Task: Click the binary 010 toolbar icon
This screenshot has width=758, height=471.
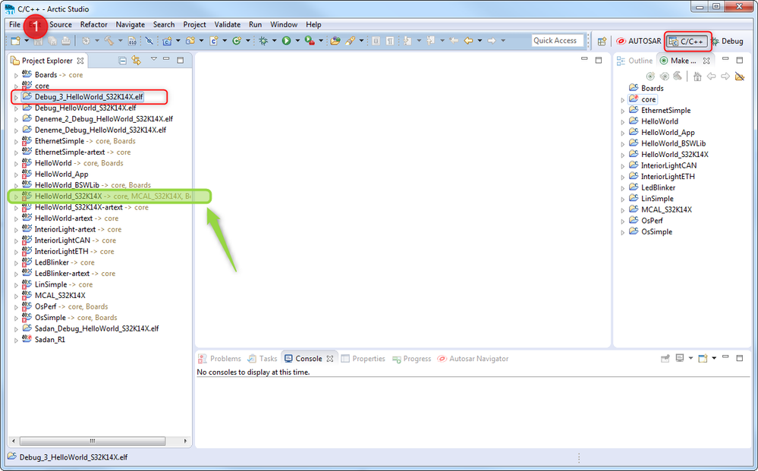Action: 132,41
